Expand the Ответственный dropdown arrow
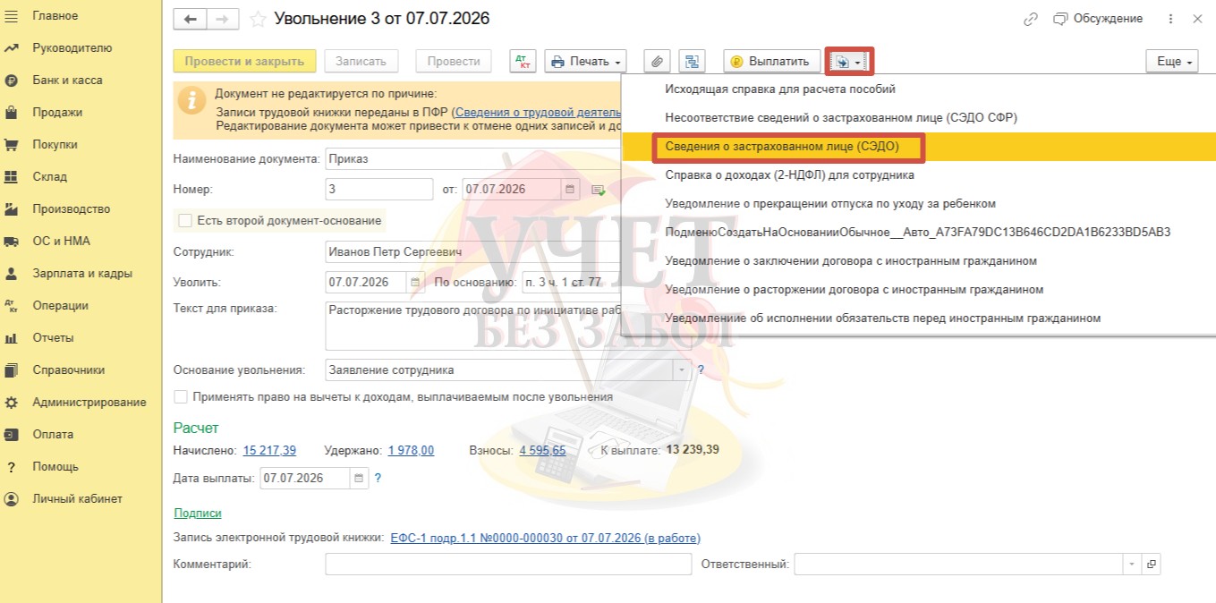The height and width of the screenshot is (603, 1216). (1132, 565)
